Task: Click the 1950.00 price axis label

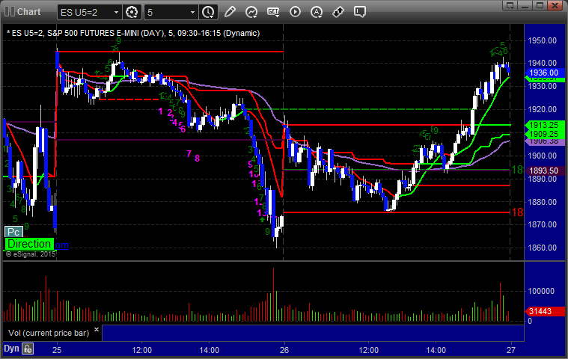Action: [x=543, y=40]
